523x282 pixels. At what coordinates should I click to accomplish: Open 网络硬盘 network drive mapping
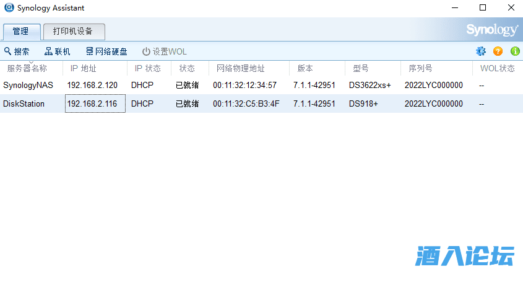tap(106, 51)
